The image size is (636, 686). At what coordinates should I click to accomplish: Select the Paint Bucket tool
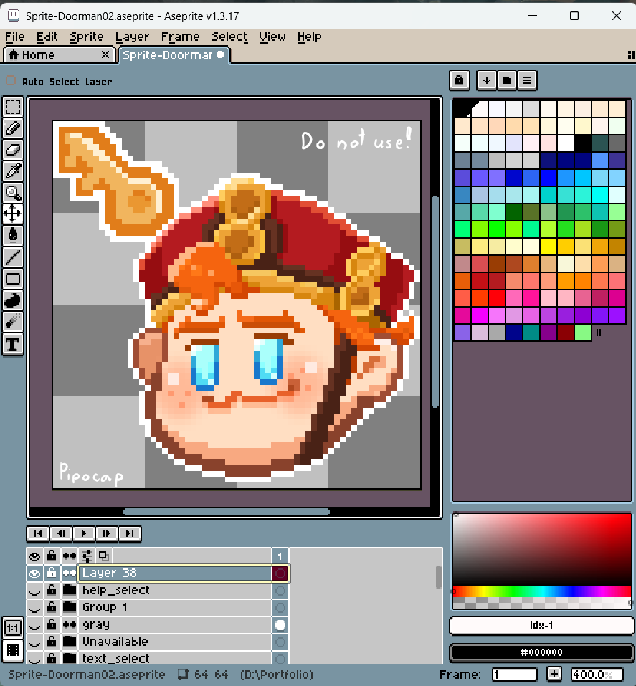point(13,235)
